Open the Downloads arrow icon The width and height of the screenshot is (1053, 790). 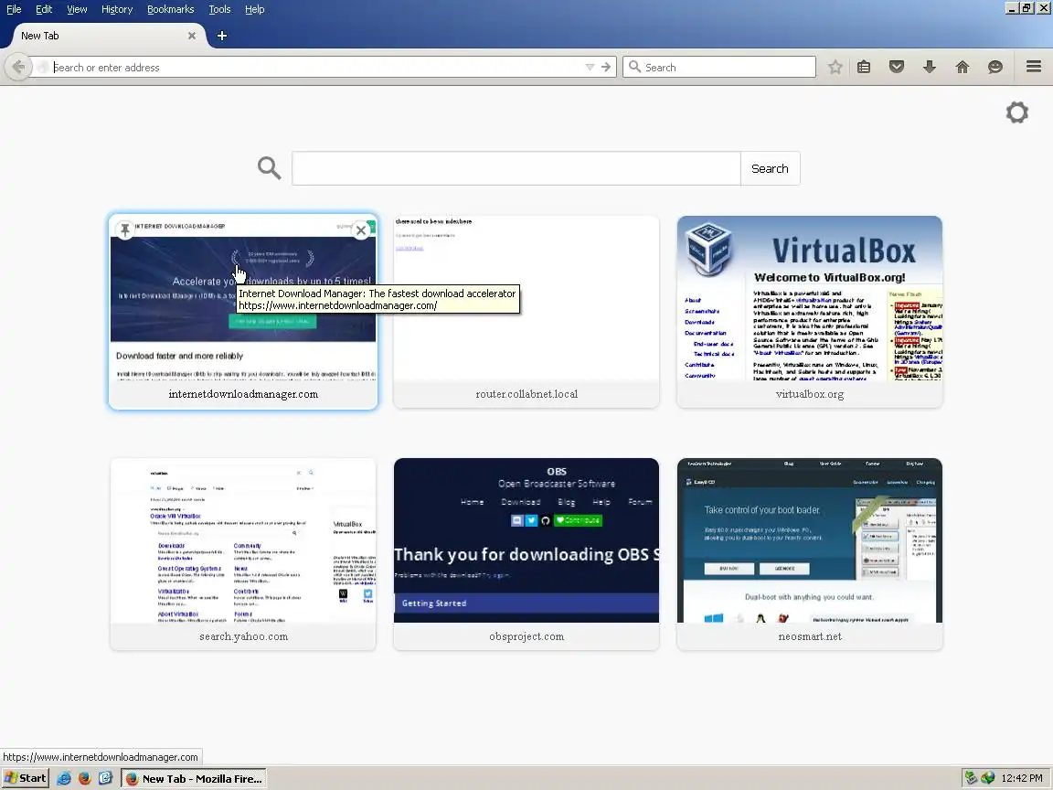coord(930,67)
